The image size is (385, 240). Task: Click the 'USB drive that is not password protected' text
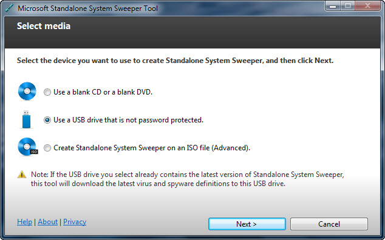pos(138,120)
